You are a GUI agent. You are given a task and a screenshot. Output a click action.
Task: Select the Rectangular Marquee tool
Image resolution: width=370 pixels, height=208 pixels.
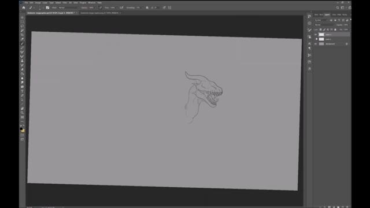[22, 22]
